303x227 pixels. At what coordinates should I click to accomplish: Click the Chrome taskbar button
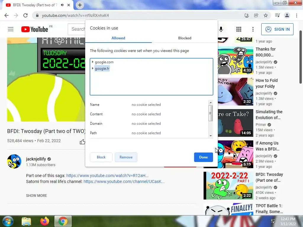pyautogui.click(x=63, y=221)
